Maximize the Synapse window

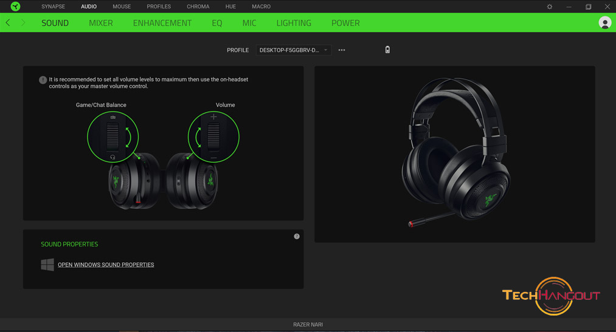[588, 7]
